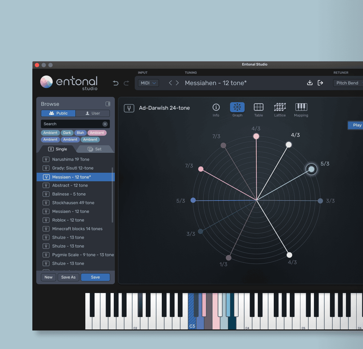Go to next tuning with right chevron
Viewport: 363px width, 349px height.
[177, 83]
